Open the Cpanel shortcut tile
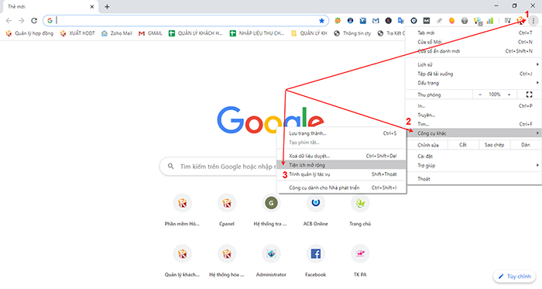Image resolution: width=542 pixels, height=289 pixels. (227, 210)
